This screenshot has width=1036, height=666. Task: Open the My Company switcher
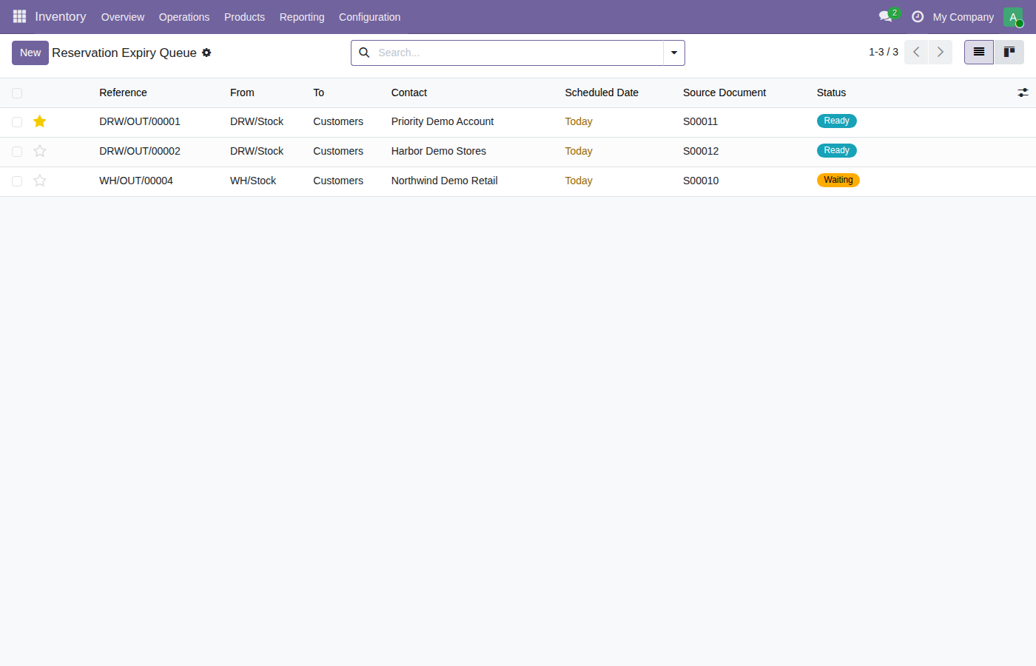point(963,17)
